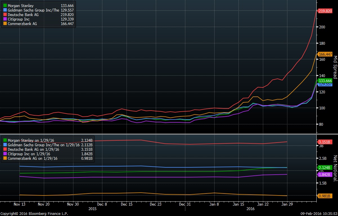Click the 2016 year label on the axis
This screenshot has width=338, height=216.
point(250,209)
